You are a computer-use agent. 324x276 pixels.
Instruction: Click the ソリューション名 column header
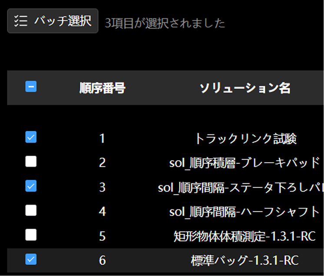coord(245,88)
